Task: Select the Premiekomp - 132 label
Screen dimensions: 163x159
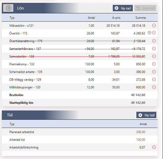Action: coord(22,64)
